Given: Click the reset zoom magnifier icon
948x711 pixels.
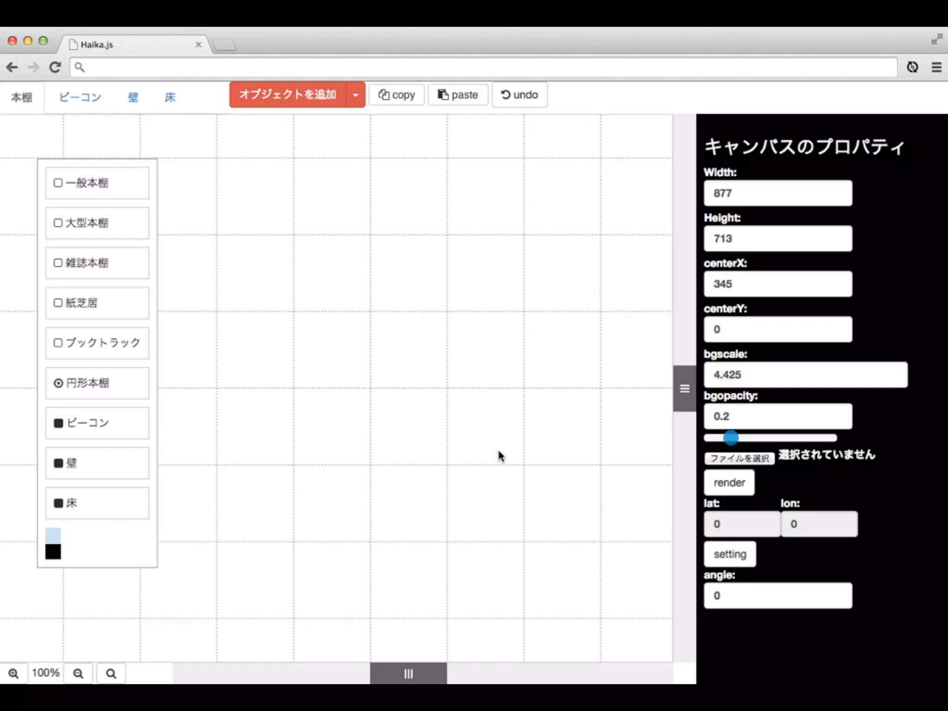Looking at the screenshot, I should pos(111,674).
